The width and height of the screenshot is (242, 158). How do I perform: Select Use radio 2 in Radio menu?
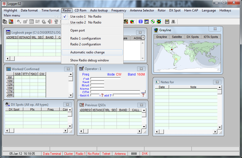pyautogui.click(x=92, y=22)
